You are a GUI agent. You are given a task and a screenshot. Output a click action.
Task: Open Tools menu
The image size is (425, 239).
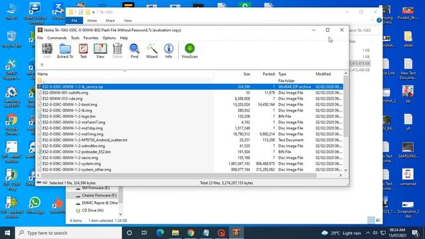coord(75,38)
